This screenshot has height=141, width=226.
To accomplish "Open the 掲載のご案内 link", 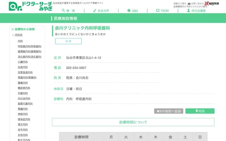I will pos(180,4).
